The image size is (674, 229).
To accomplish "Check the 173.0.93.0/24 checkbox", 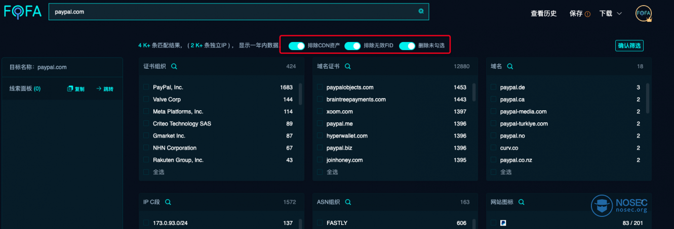I will pos(146,223).
